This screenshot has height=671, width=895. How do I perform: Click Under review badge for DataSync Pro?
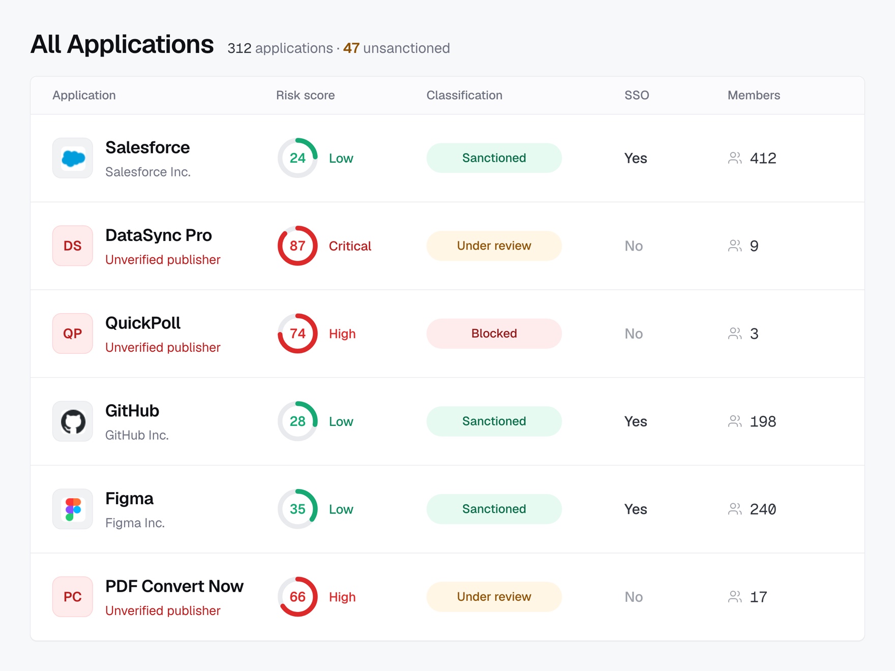point(494,246)
